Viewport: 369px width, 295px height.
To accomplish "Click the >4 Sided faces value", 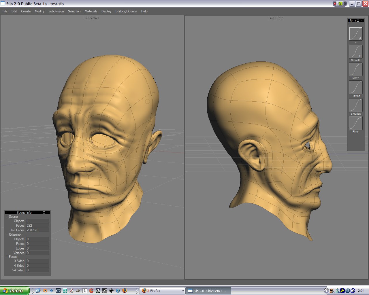I will [x=37, y=270].
